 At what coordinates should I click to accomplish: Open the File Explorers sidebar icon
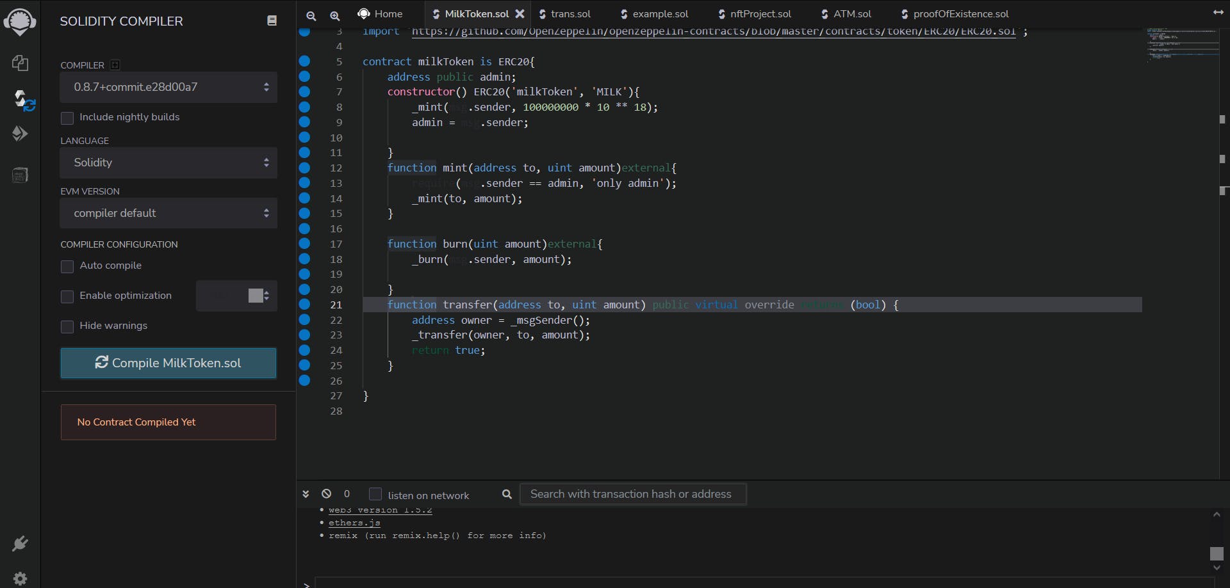coord(20,63)
